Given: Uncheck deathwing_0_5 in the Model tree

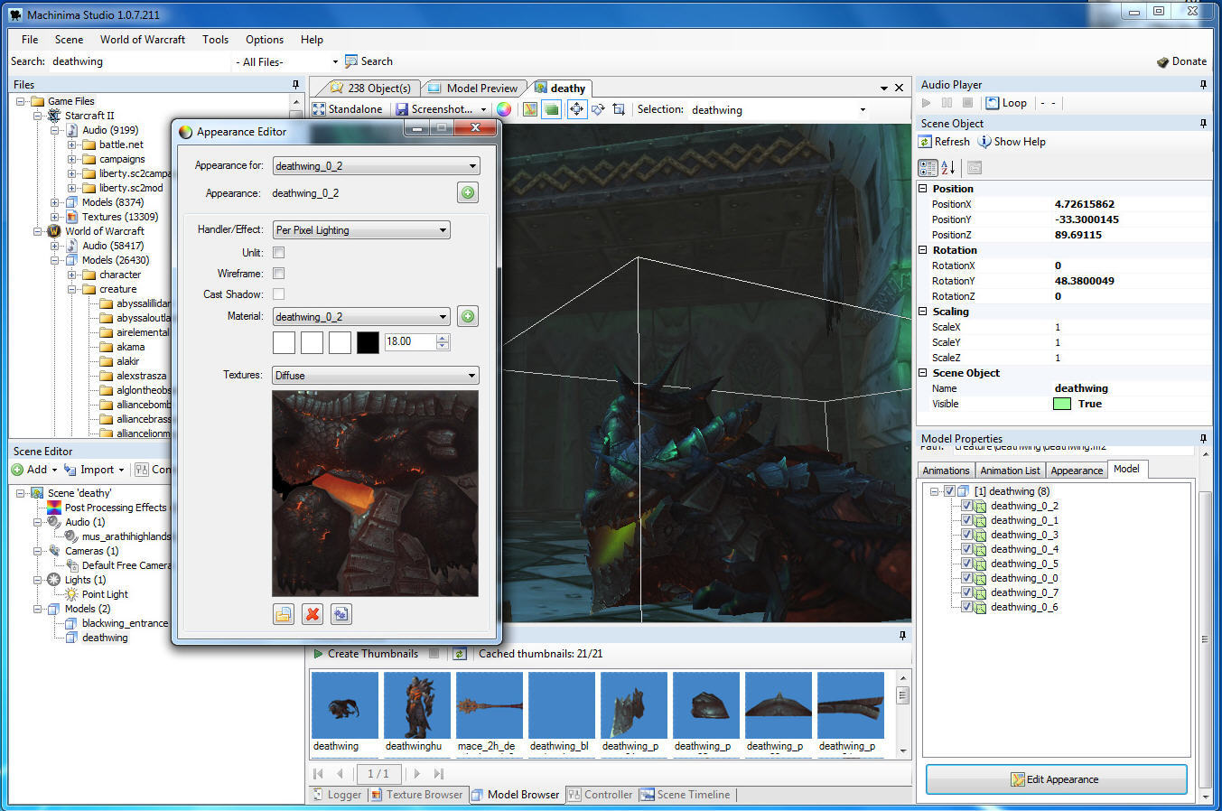Looking at the screenshot, I should [x=966, y=564].
